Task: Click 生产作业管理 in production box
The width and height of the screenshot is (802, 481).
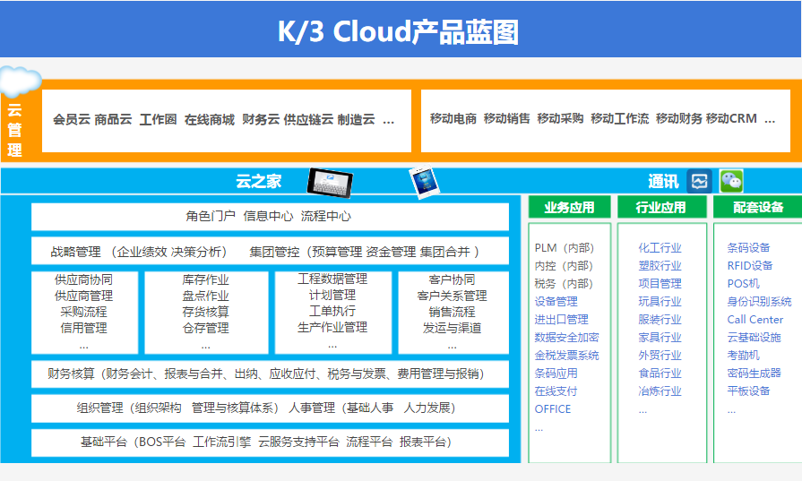Action: (x=332, y=327)
